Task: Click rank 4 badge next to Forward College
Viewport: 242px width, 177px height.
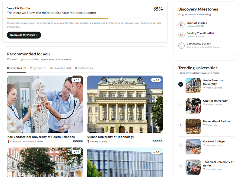Action: [x=181, y=145]
